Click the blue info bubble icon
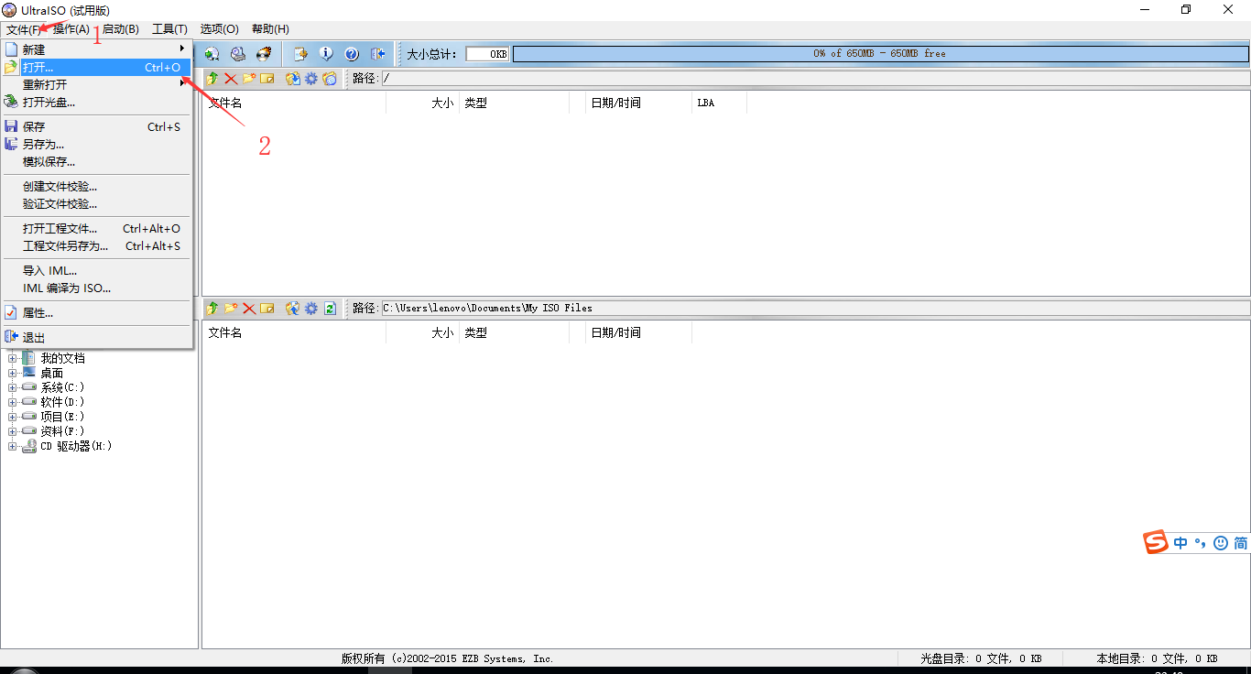This screenshot has width=1251, height=674. (326, 54)
